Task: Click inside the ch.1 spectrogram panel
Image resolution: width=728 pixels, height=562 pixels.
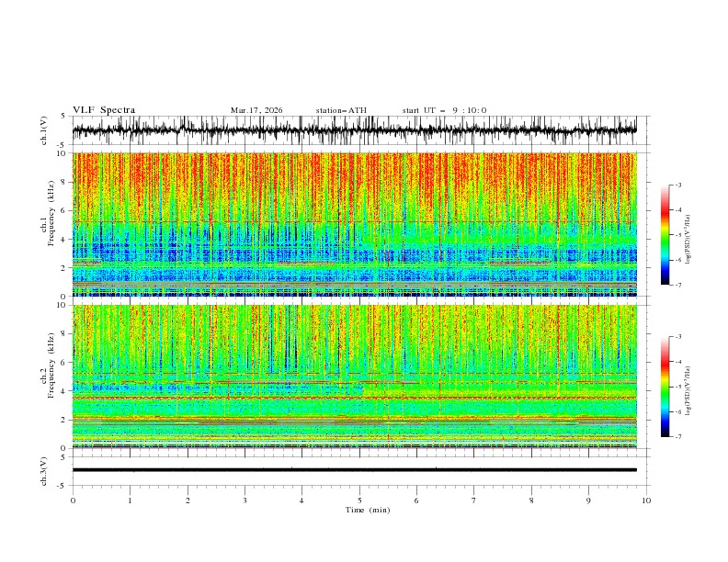Action: coord(354,224)
